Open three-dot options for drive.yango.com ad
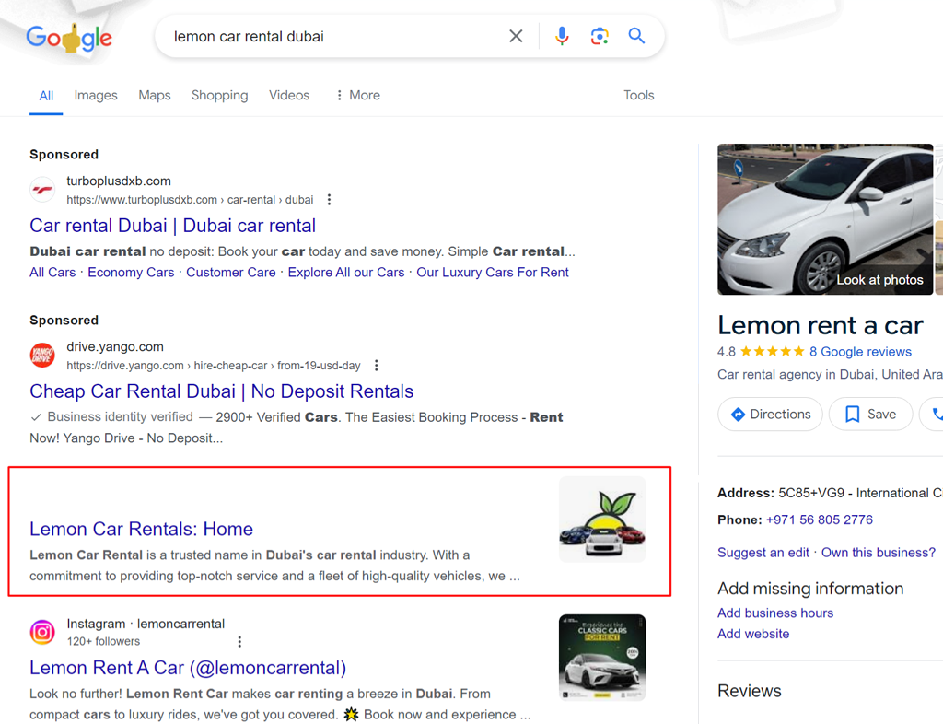 pyautogui.click(x=377, y=365)
